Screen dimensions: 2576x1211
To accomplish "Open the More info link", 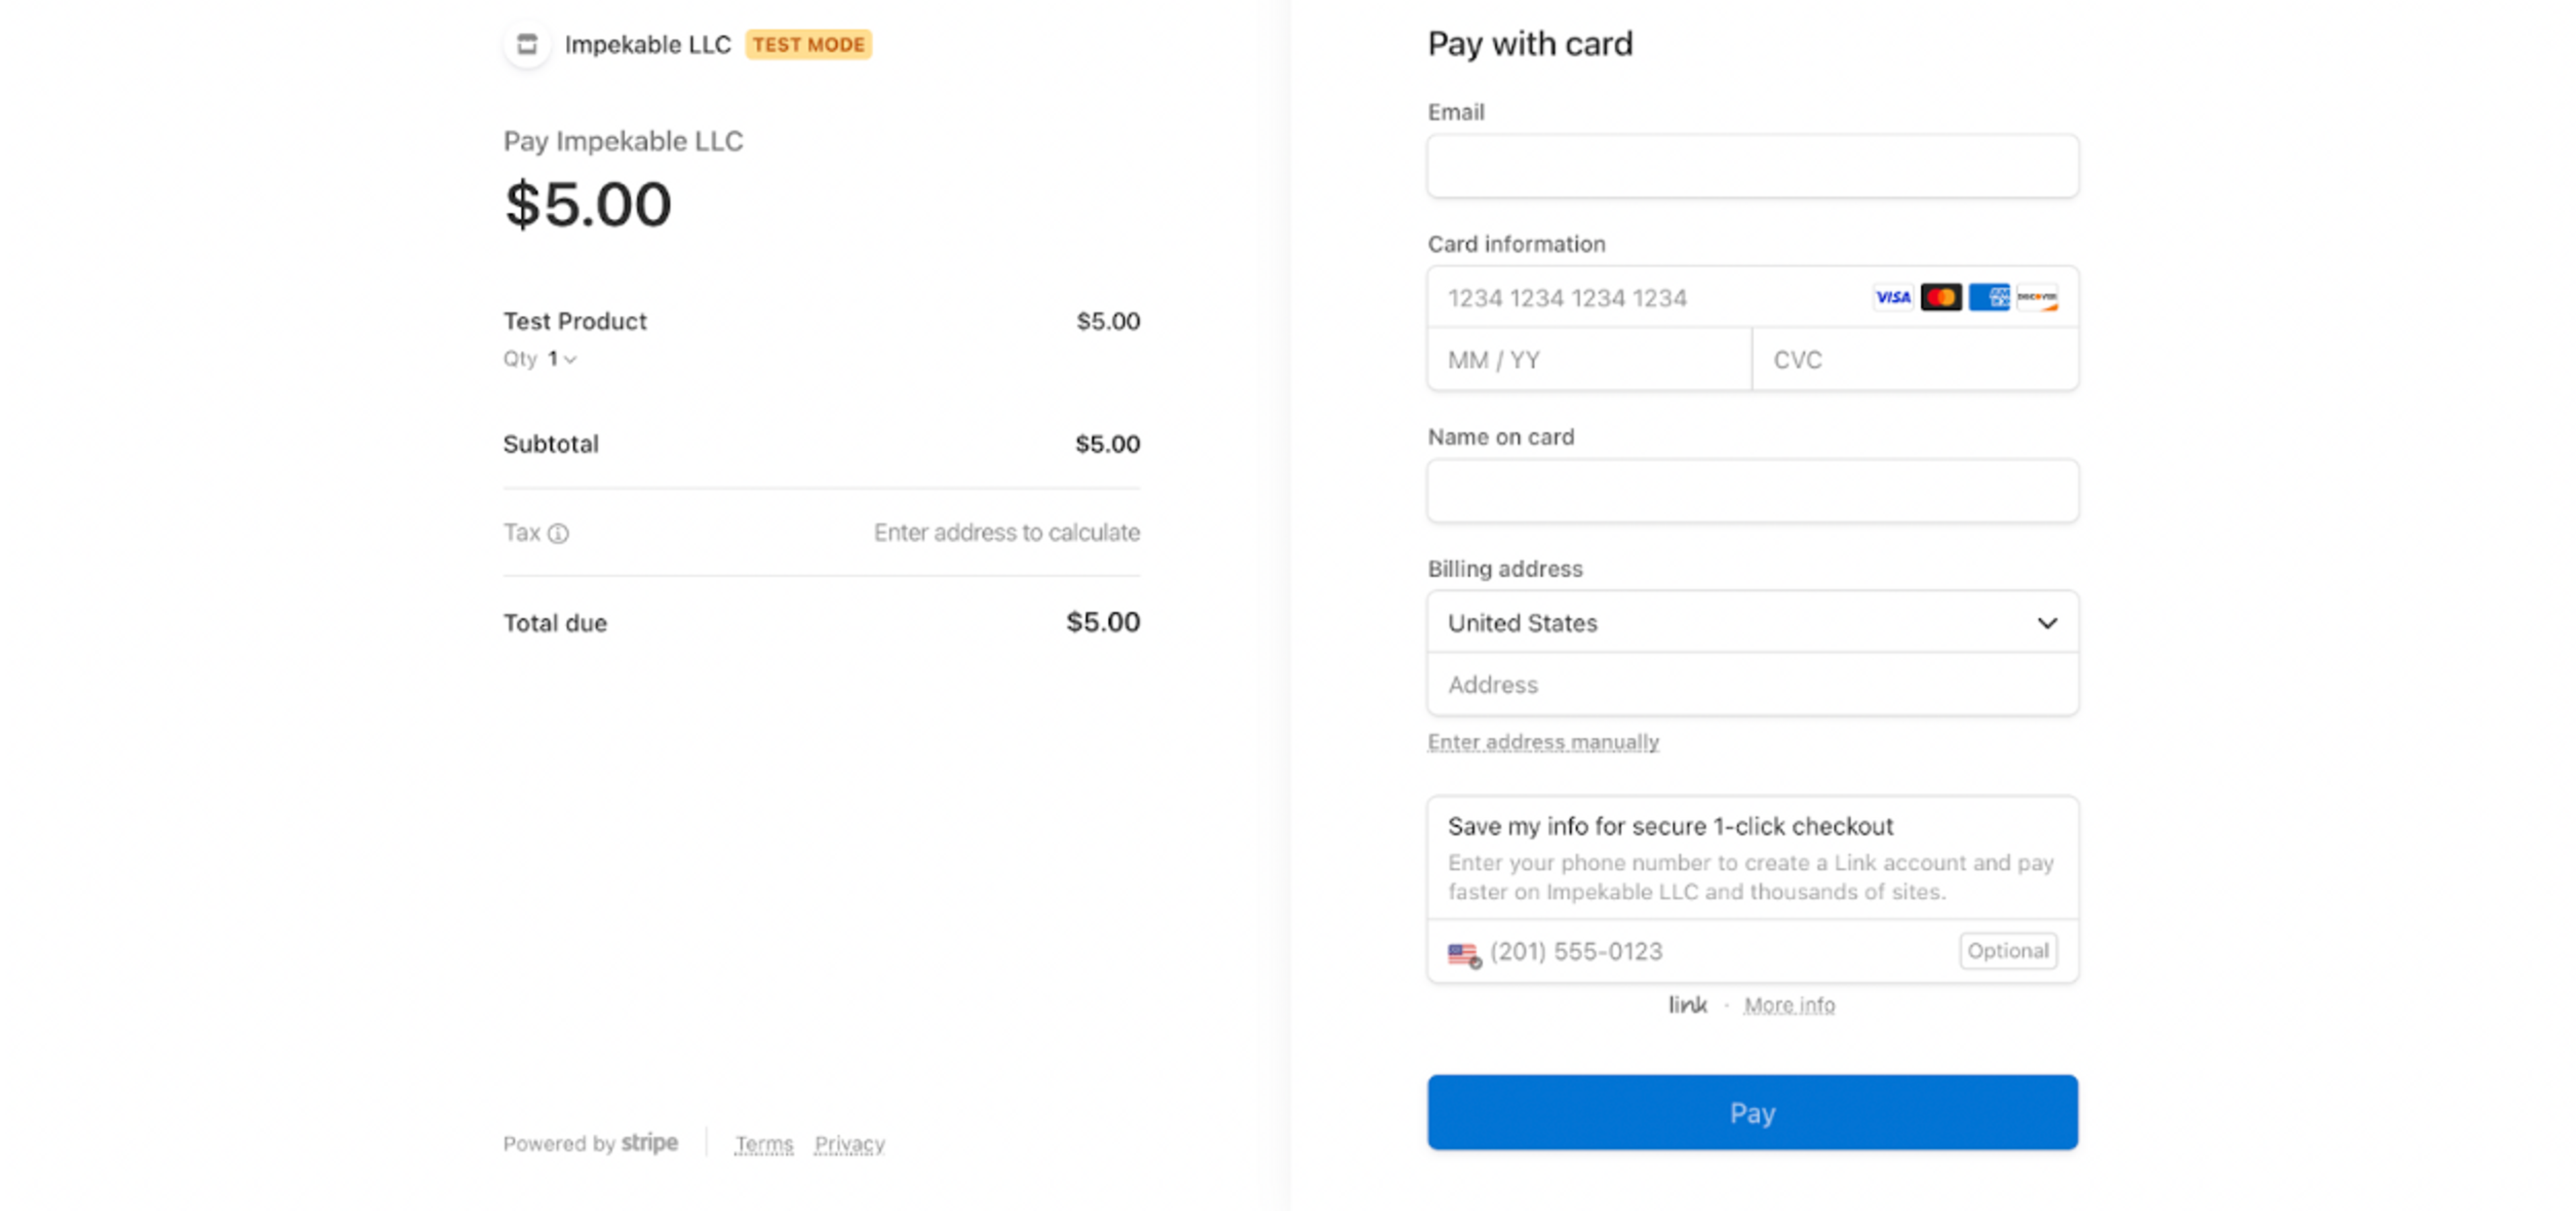I will pos(1789,1005).
